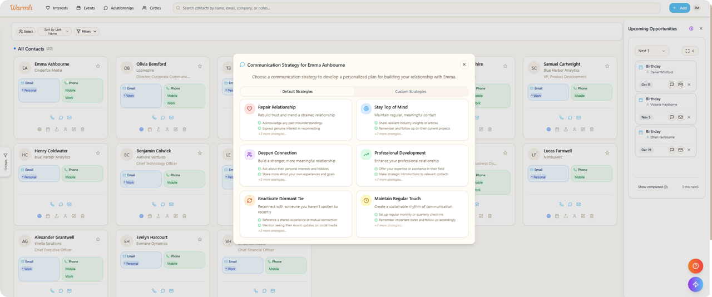The width and height of the screenshot is (712, 297).
Task: Favorite Emma Ashbourne with the star
Action: (x=98, y=66)
